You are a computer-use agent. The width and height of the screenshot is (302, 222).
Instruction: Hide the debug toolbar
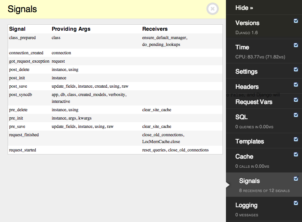(x=244, y=8)
